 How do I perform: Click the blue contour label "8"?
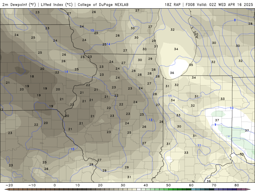[x=235, y=20]
